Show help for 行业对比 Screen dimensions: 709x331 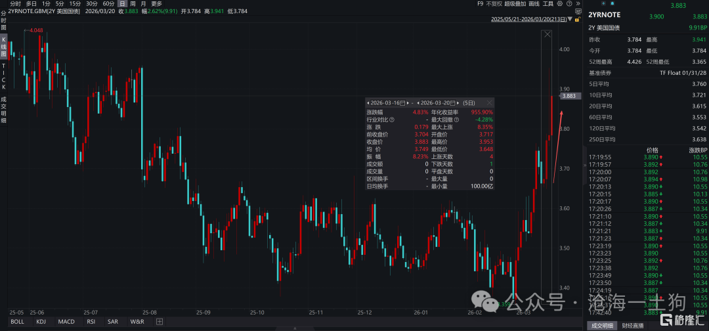click(391, 120)
